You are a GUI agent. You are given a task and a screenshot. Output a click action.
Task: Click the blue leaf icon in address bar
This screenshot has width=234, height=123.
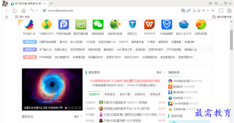(189, 11)
